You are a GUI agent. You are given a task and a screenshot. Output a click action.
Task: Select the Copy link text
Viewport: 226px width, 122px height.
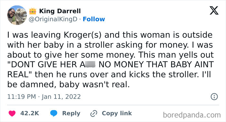point(117,113)
